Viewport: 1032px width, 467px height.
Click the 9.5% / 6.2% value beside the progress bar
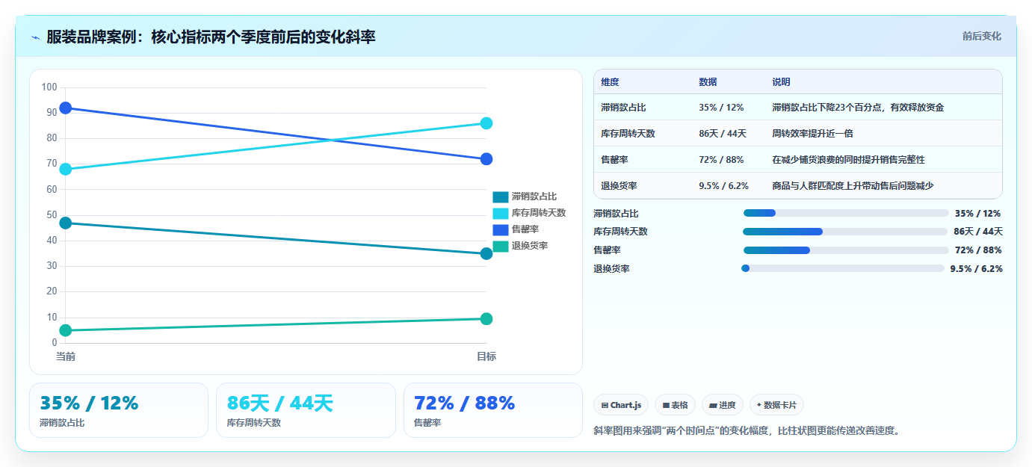coord(976,269)
